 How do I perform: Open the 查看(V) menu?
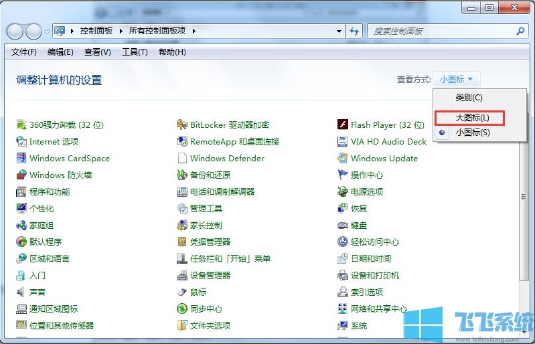[x=98, y=52]
